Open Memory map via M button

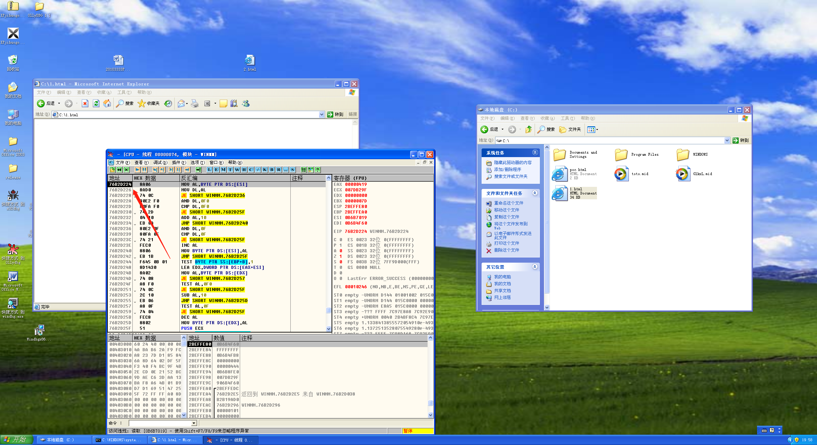223,170
